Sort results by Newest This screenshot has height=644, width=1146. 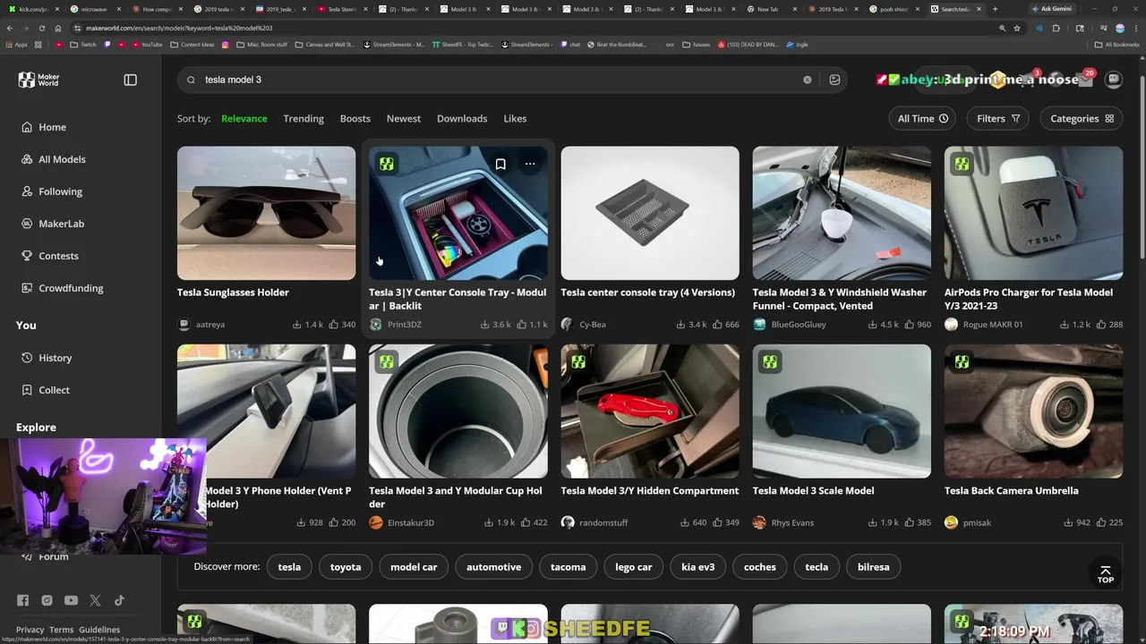tap(404, 118)
